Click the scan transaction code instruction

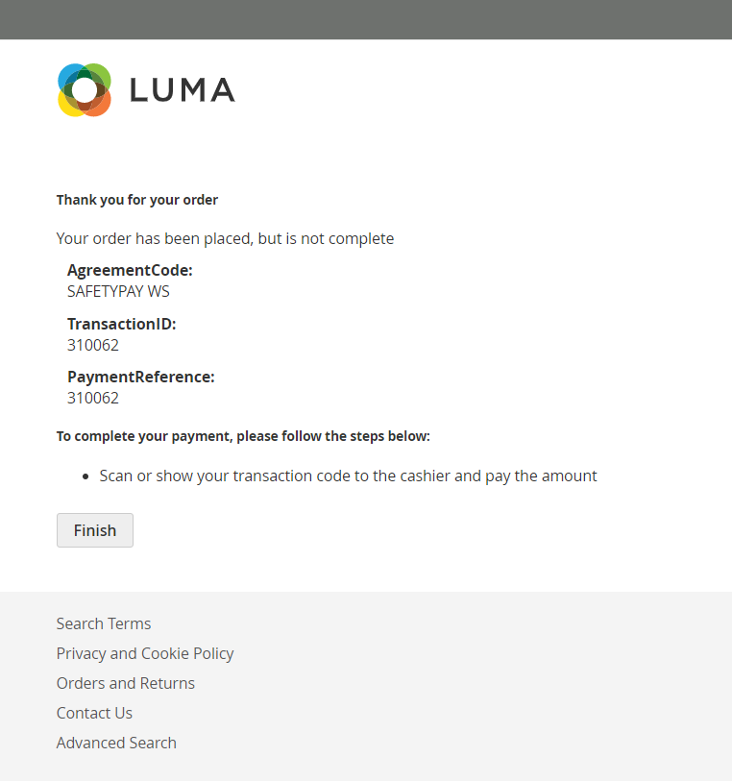pyautogui.click(x=348, y=476)
